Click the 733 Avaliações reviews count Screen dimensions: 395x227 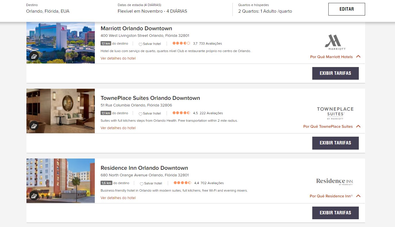click(211, 44)
